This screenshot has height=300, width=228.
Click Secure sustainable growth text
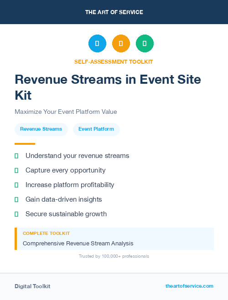66,214
